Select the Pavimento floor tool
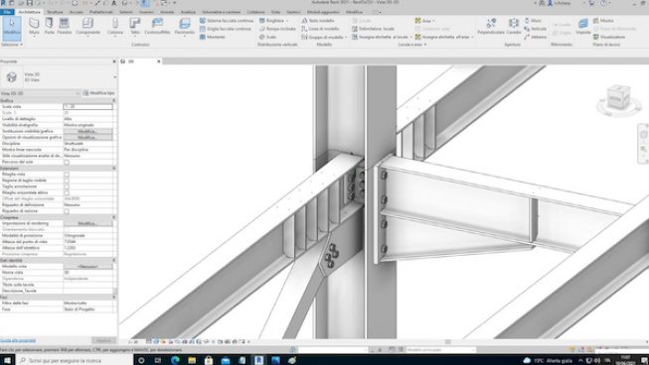Screen dimensions: 649x365 pos(185,26)
